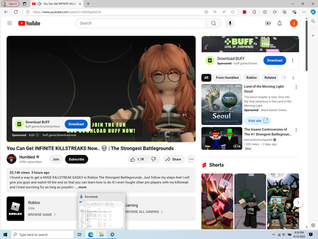This screenshot has width=318, height=239.
Task: Go to YouTube home via logo
Action: tap(29, 23)
